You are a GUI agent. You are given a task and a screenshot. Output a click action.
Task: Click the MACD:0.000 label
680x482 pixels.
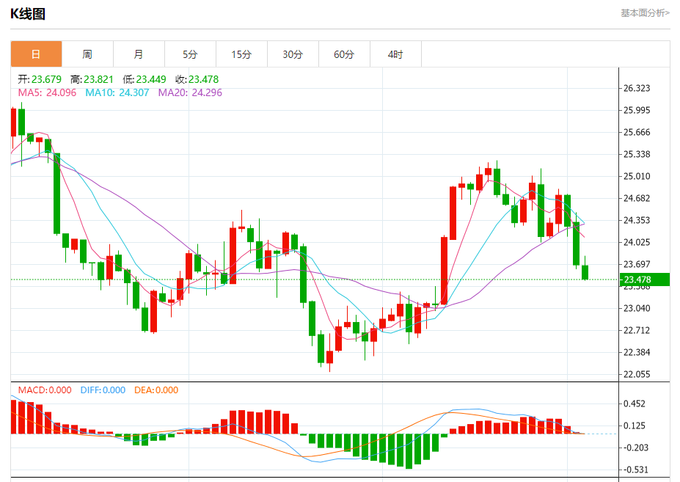[45, 390]
